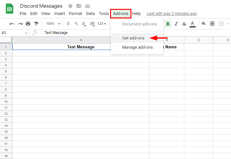The height and width of the screenshot is (159, 231).
Task: Open the Help menu
Action: 136,14
